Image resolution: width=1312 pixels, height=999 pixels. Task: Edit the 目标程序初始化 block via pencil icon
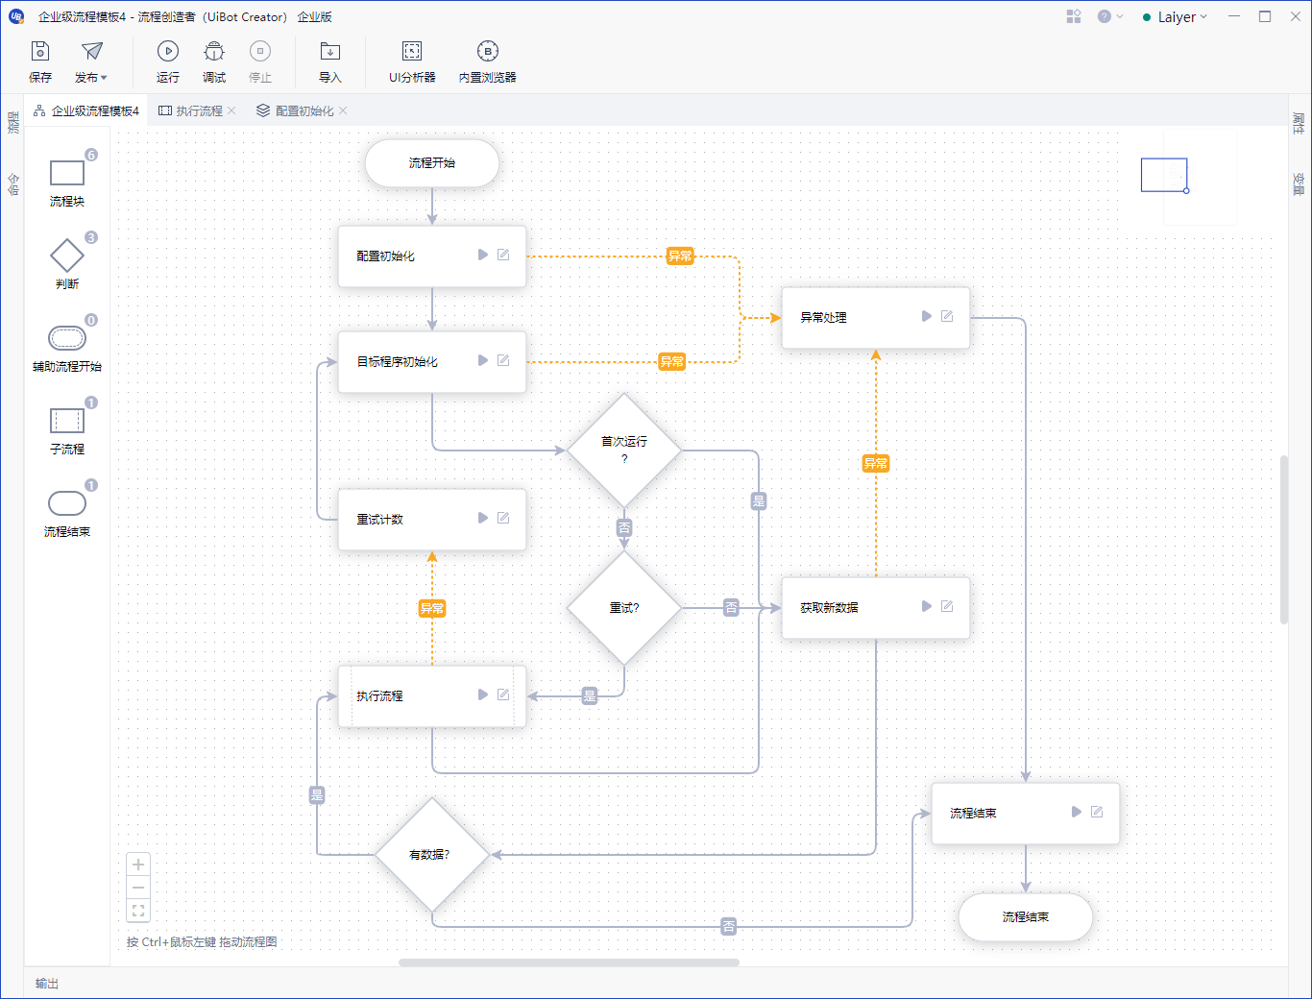pyautogui.click(x=503, y=360)
